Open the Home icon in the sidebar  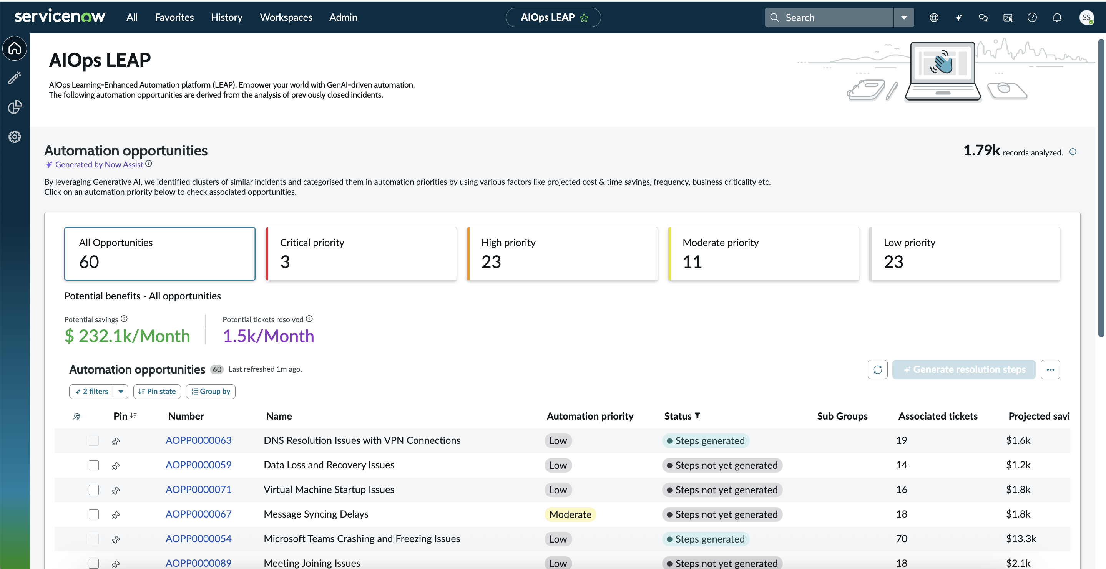[15, 48]
